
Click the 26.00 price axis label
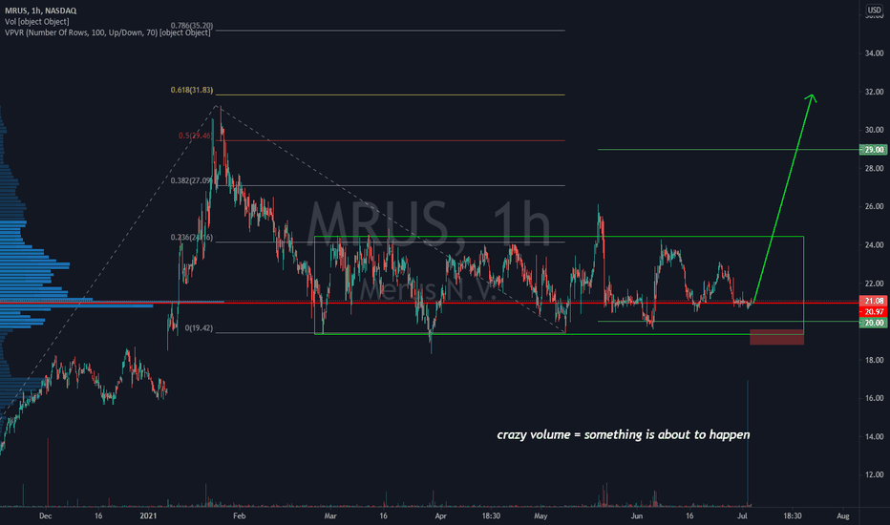tap(874, 206)
